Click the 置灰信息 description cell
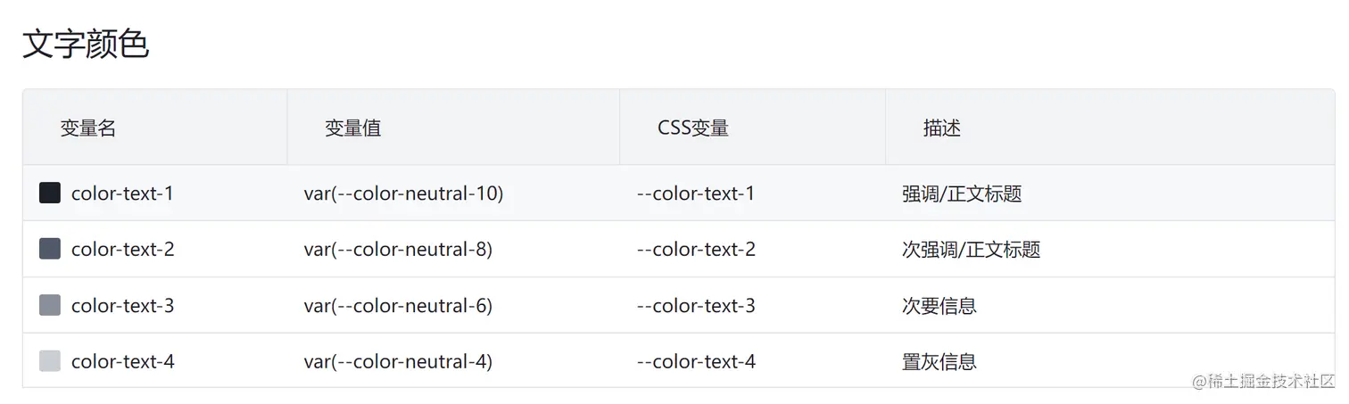Screen dimensions: 1349x404 939,361
